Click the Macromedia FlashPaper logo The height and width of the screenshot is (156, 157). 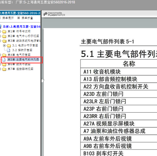(x=54, y=14)
